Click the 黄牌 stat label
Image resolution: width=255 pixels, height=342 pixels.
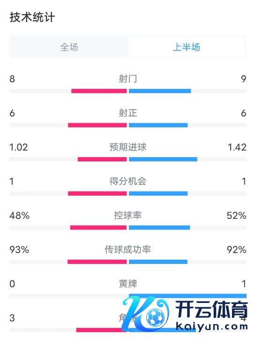(128, 284)
